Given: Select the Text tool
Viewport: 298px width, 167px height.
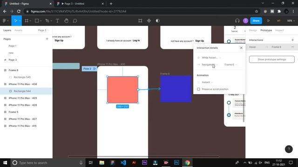Looking at the screenshot, I should pos(57,20).
